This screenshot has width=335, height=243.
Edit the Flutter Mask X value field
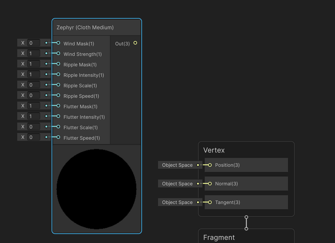[x=34, y=106]
